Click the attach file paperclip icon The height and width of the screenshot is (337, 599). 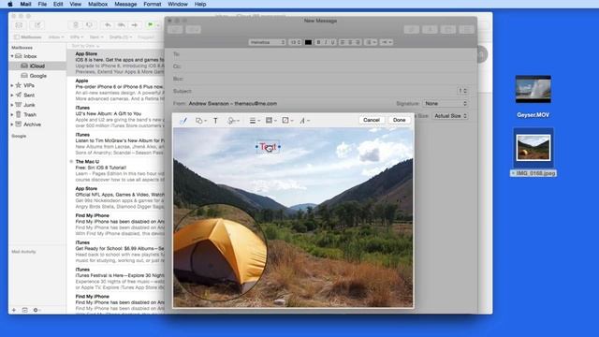[412, 29]
